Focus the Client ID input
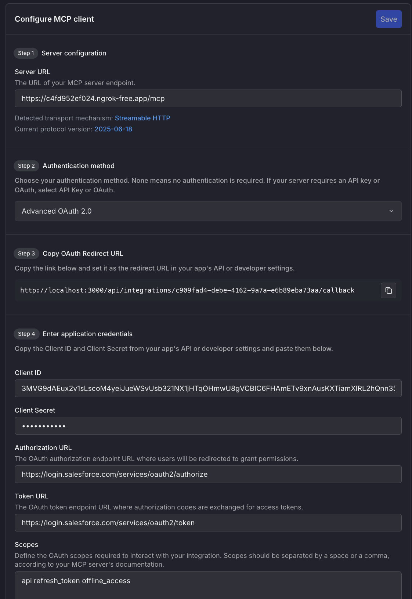This screenshot has width=412, height=599. pyautogui.click(x=208, y=388)
